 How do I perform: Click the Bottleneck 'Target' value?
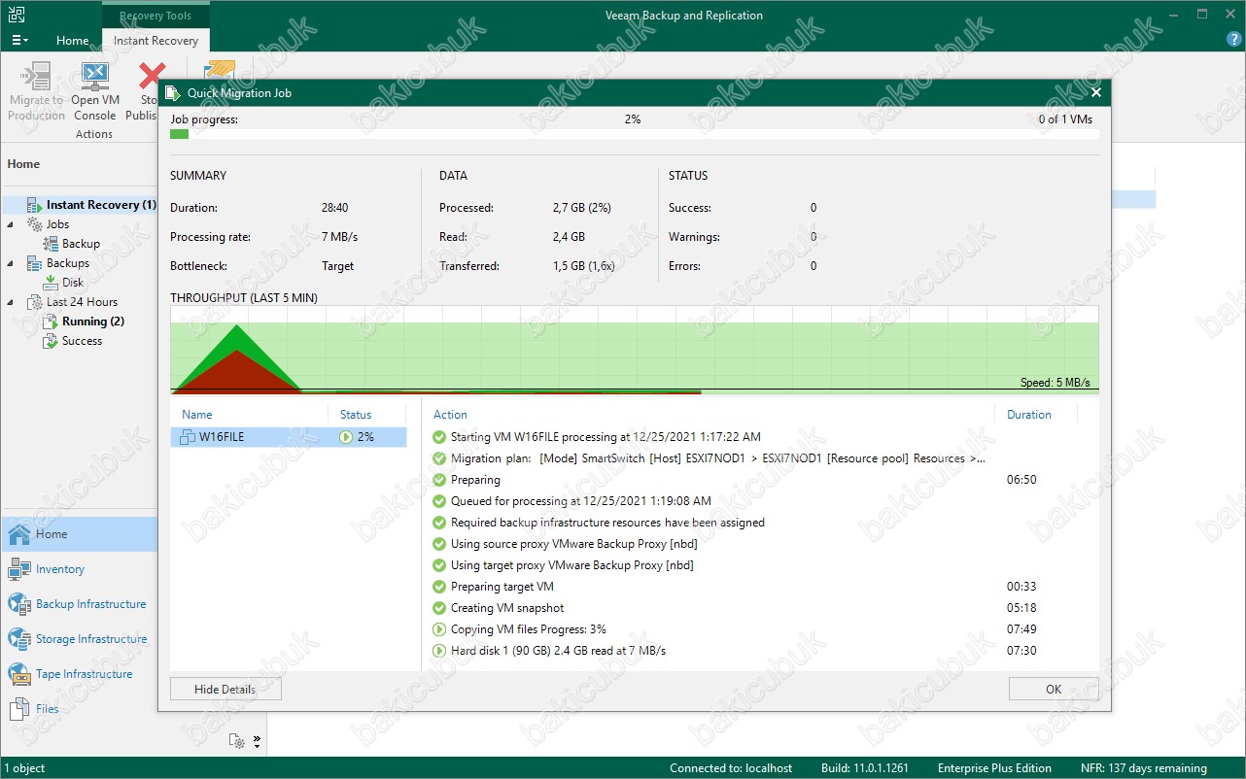(337, 266)
